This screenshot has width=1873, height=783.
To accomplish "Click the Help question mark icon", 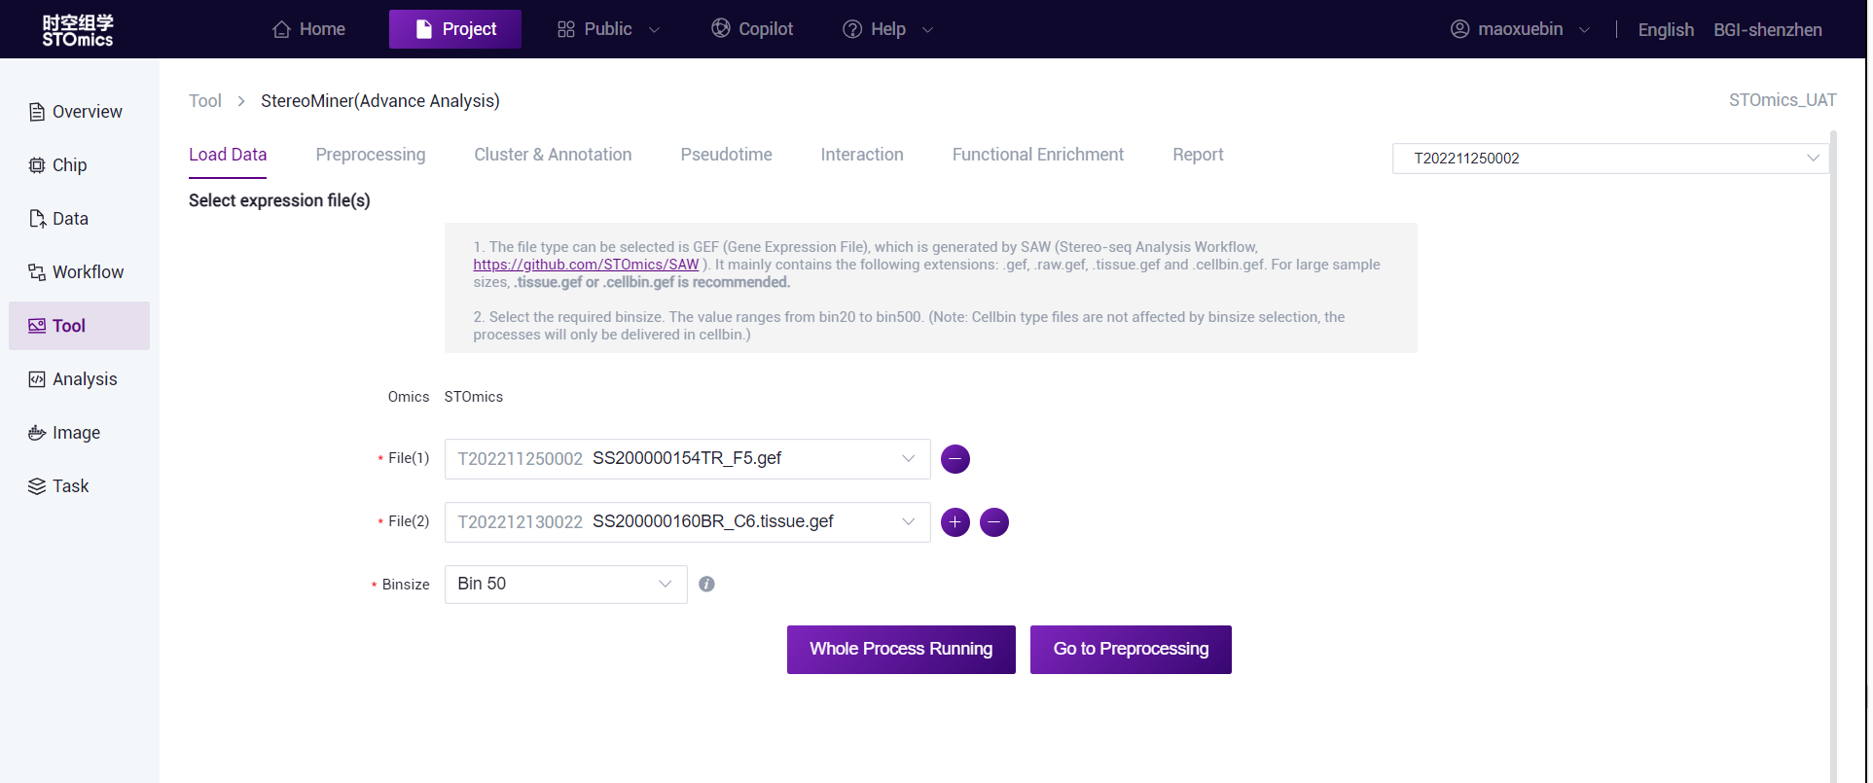I will click(852, 29).
